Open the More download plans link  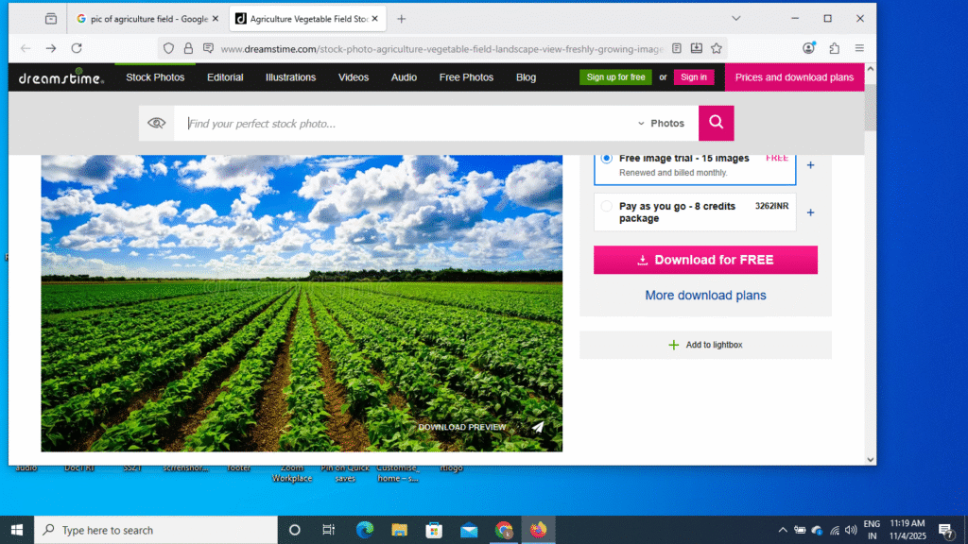[705, 296]
